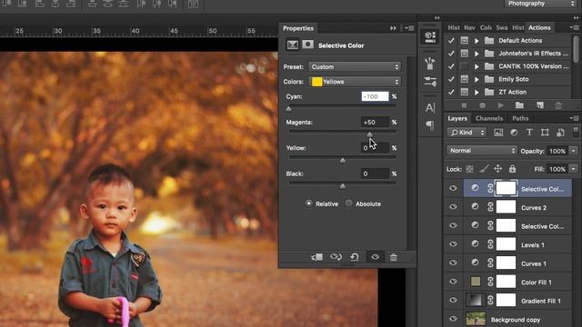The image size is (582, 327).
Task: Hide the Gradient Fill 1 layer
Action: (453, 301)
